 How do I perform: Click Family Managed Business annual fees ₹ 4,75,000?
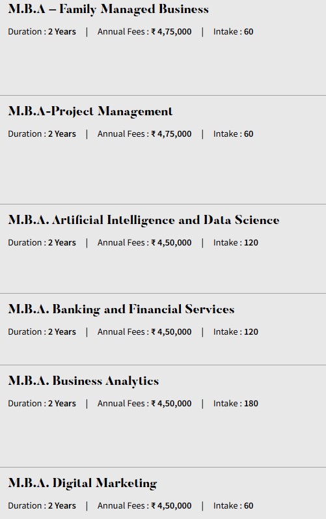171,32
